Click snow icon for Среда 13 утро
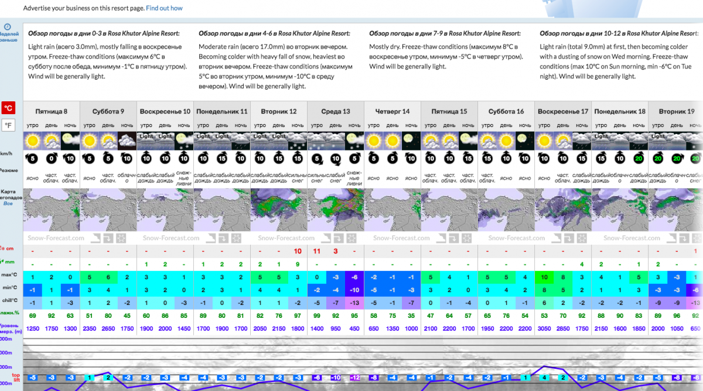Screen dimensions: 703x391 [316, 140]
